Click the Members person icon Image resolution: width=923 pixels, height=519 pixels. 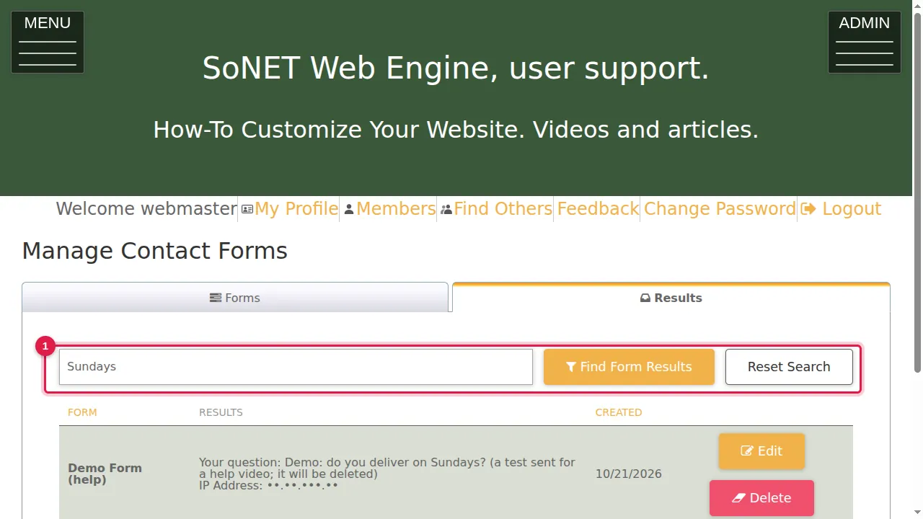pyautogui.click(x=349, y=209)
